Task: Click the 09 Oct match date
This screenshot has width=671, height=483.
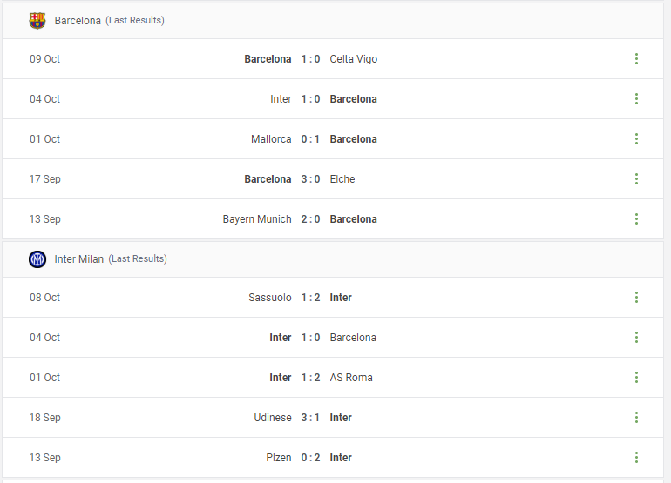Action: point(45,59)
